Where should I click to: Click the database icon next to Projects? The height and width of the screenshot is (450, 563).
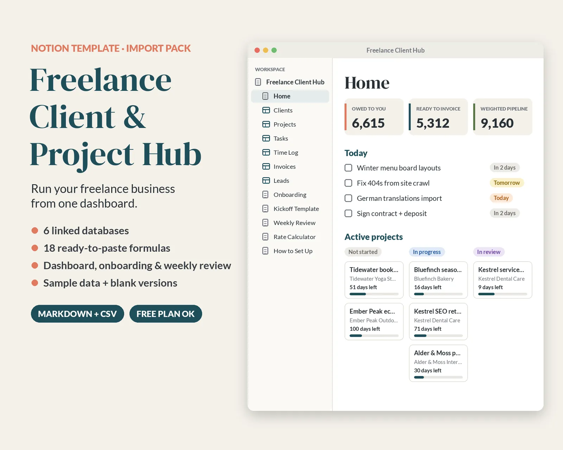pos(266,124)
